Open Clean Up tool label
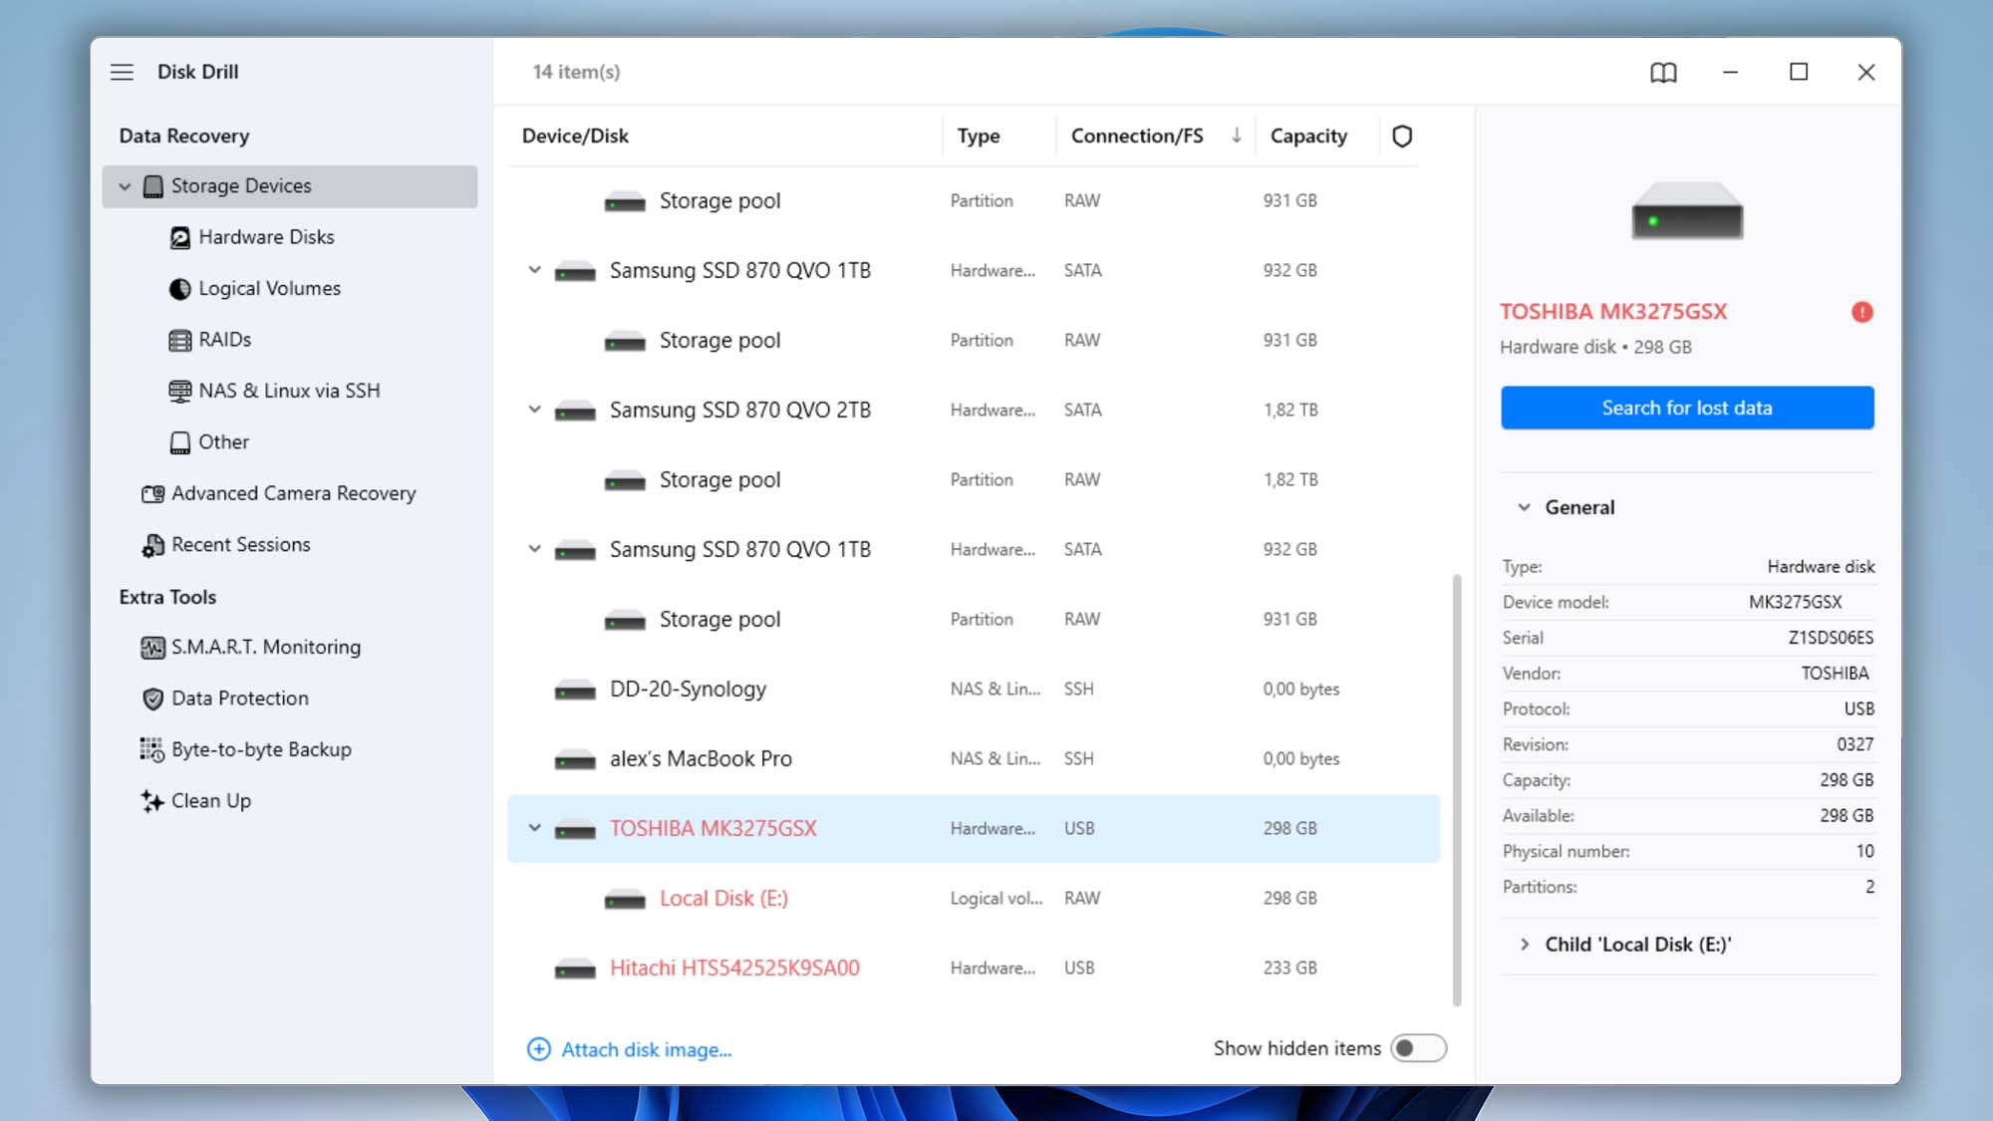 pyautogui.click(x=211, y=801)
